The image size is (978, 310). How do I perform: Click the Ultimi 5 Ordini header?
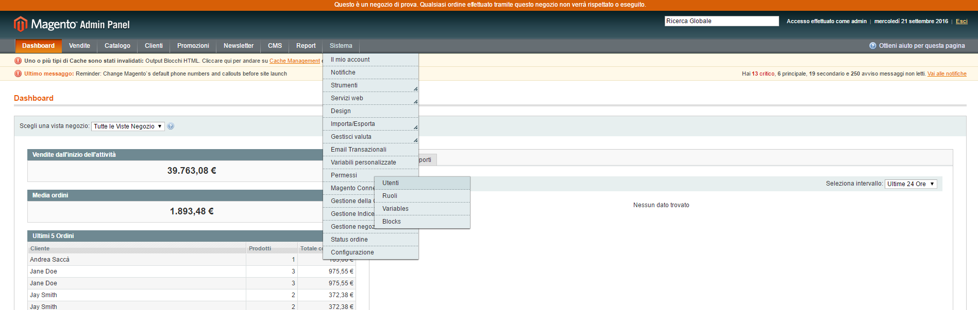tap(175, 236)
